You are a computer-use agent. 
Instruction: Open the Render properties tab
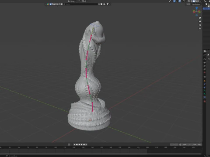coord(205,59)
